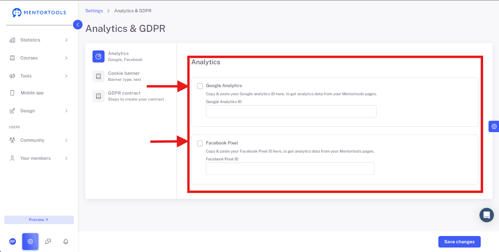Enable the Facebook Pixel checkbox
Screen dimensions: 499x252
tap(200, 143)
